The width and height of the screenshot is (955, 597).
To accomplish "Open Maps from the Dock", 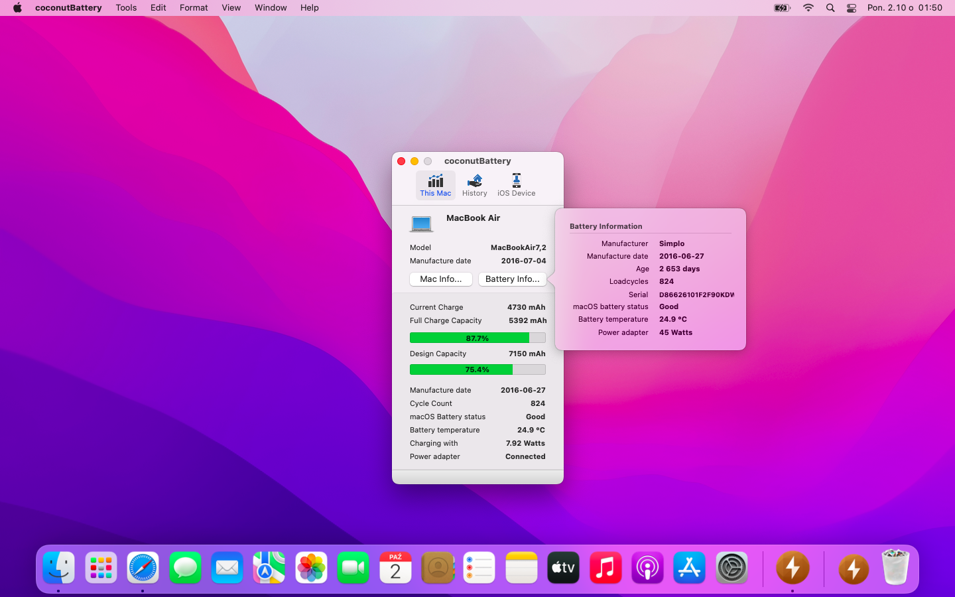I will [x=269, y=568].
